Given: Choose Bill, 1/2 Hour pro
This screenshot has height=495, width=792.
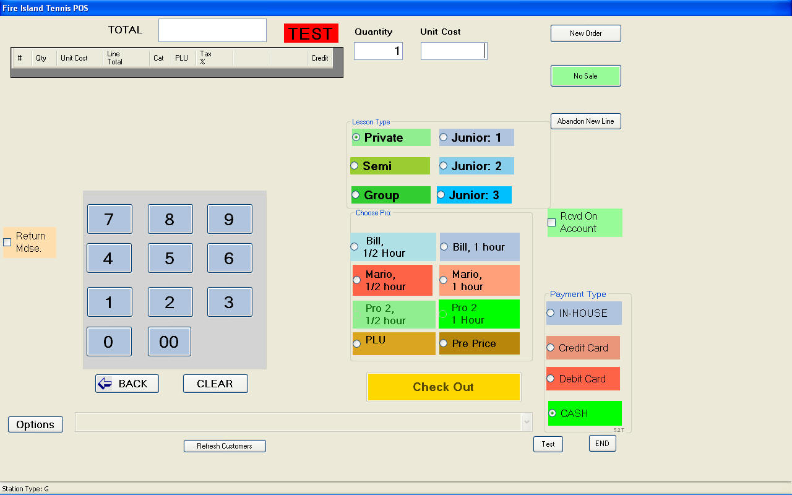Looking at the screenshot, I should pyautogui.click(x=355, y=247).
